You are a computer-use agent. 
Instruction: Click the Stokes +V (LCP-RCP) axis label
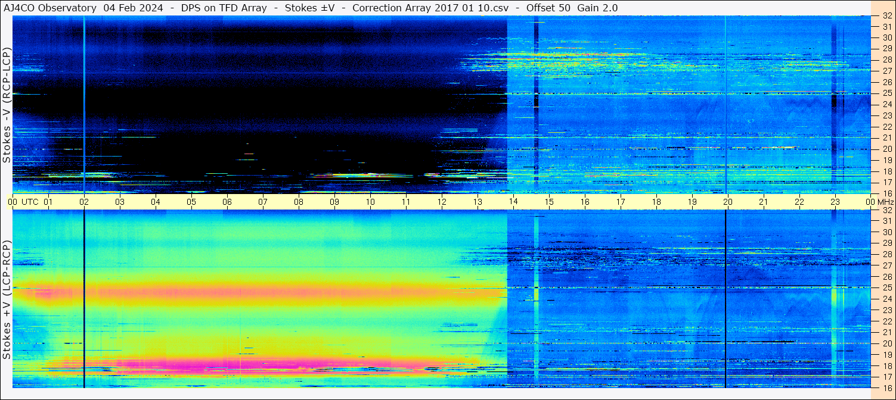[7, 299]
